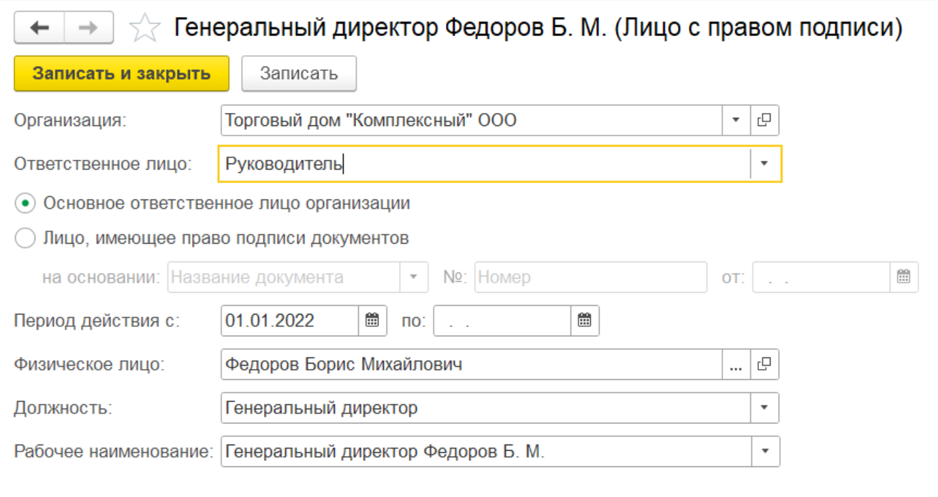Open organization record via open-form icon
Image resolution: width=938 pixels, height=497 pixels.
point(764,121)
